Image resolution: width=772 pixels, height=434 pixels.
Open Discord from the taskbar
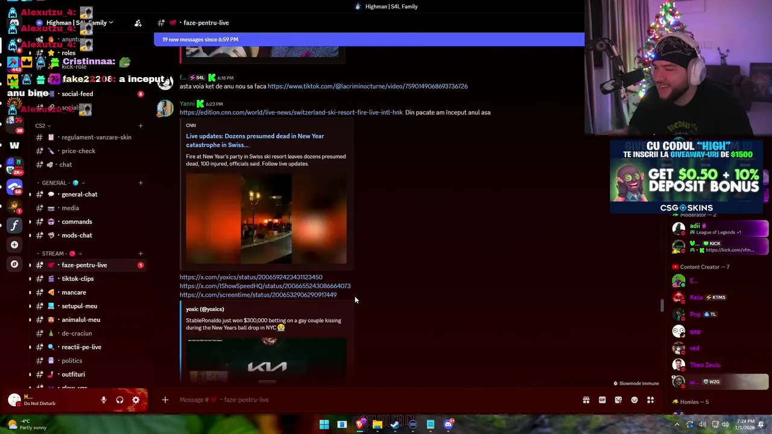(449, 424)
